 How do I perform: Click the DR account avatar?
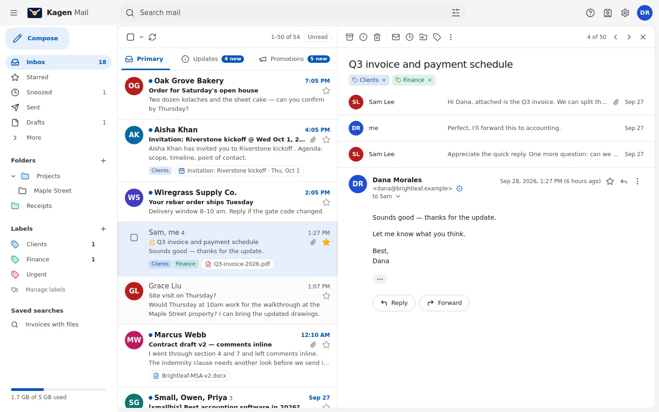point(645,13)
